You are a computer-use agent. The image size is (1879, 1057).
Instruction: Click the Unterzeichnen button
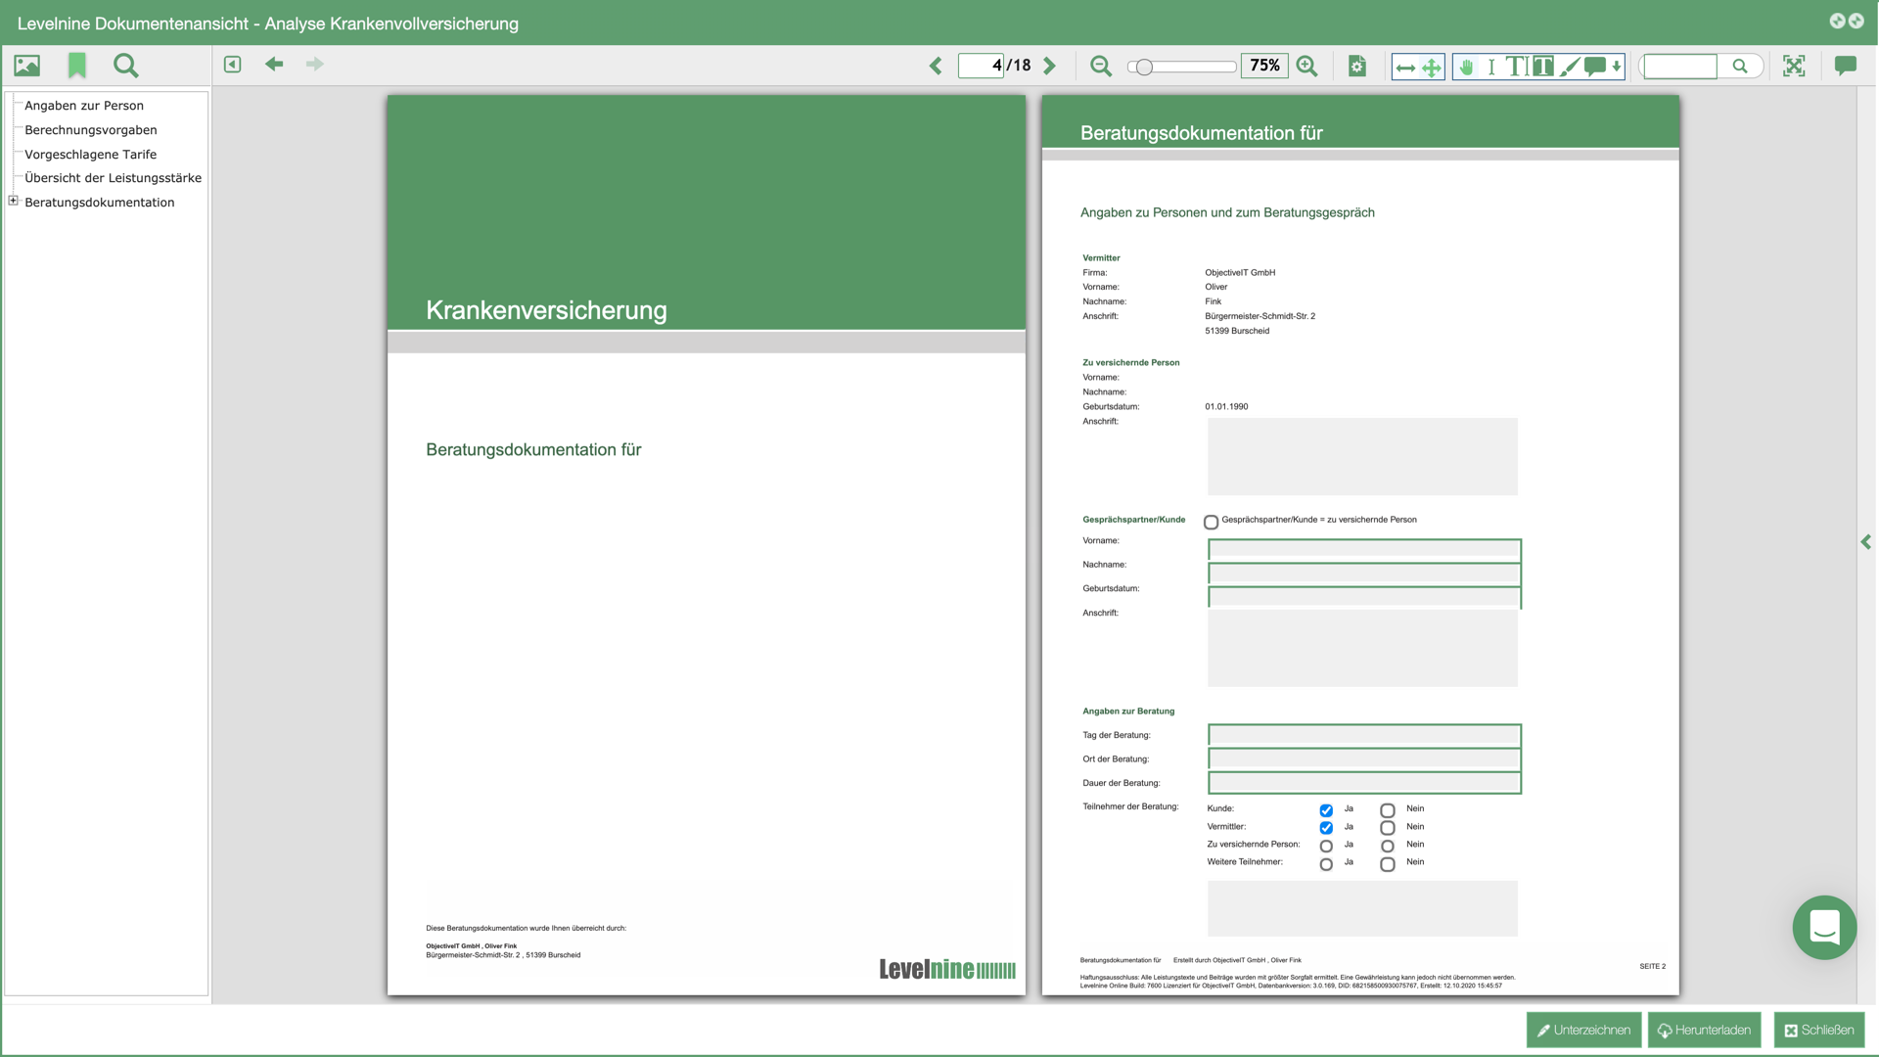click(x=1583, y=1031)
